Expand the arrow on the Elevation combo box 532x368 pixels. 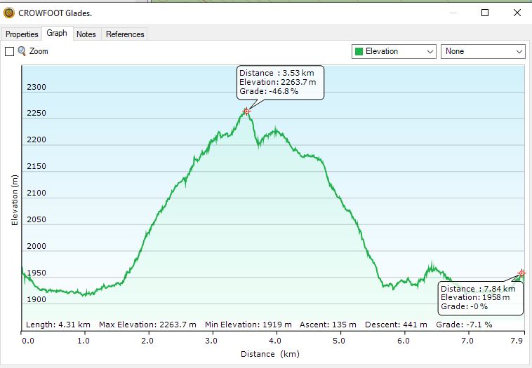coord(430,52)
